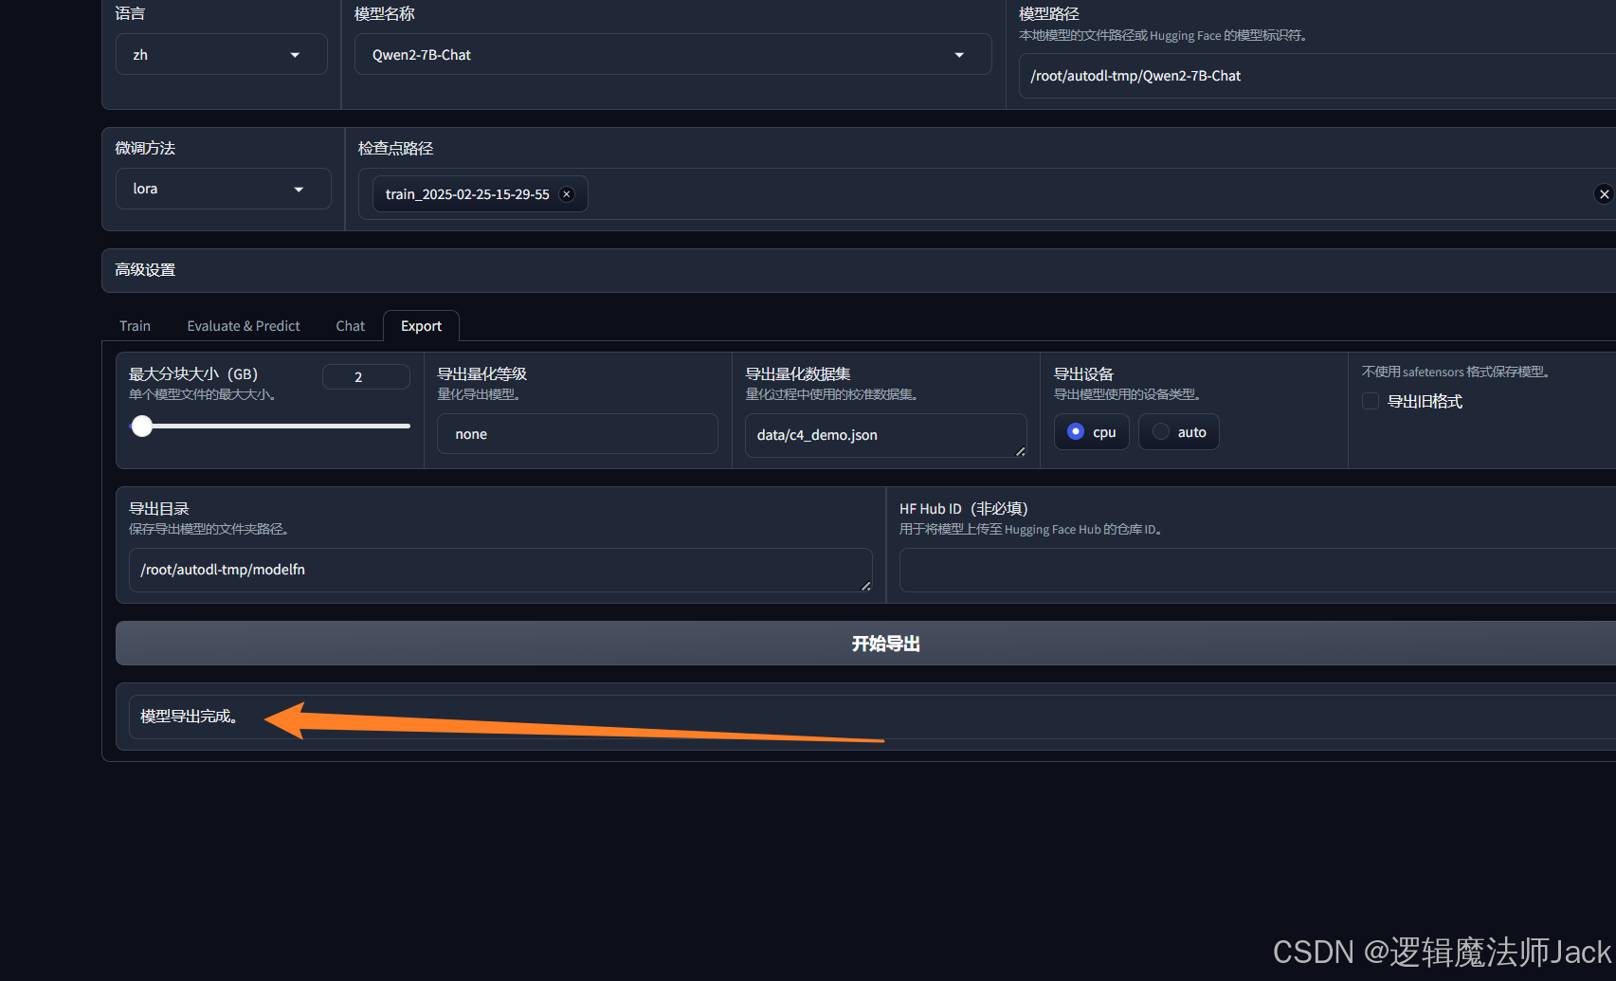Image resolution: width=1616 pixels, height=981 pixels.
Task: Remove the train_2025-02-25-15-29-55 checkpoint tag
Action: click(567, 194)
